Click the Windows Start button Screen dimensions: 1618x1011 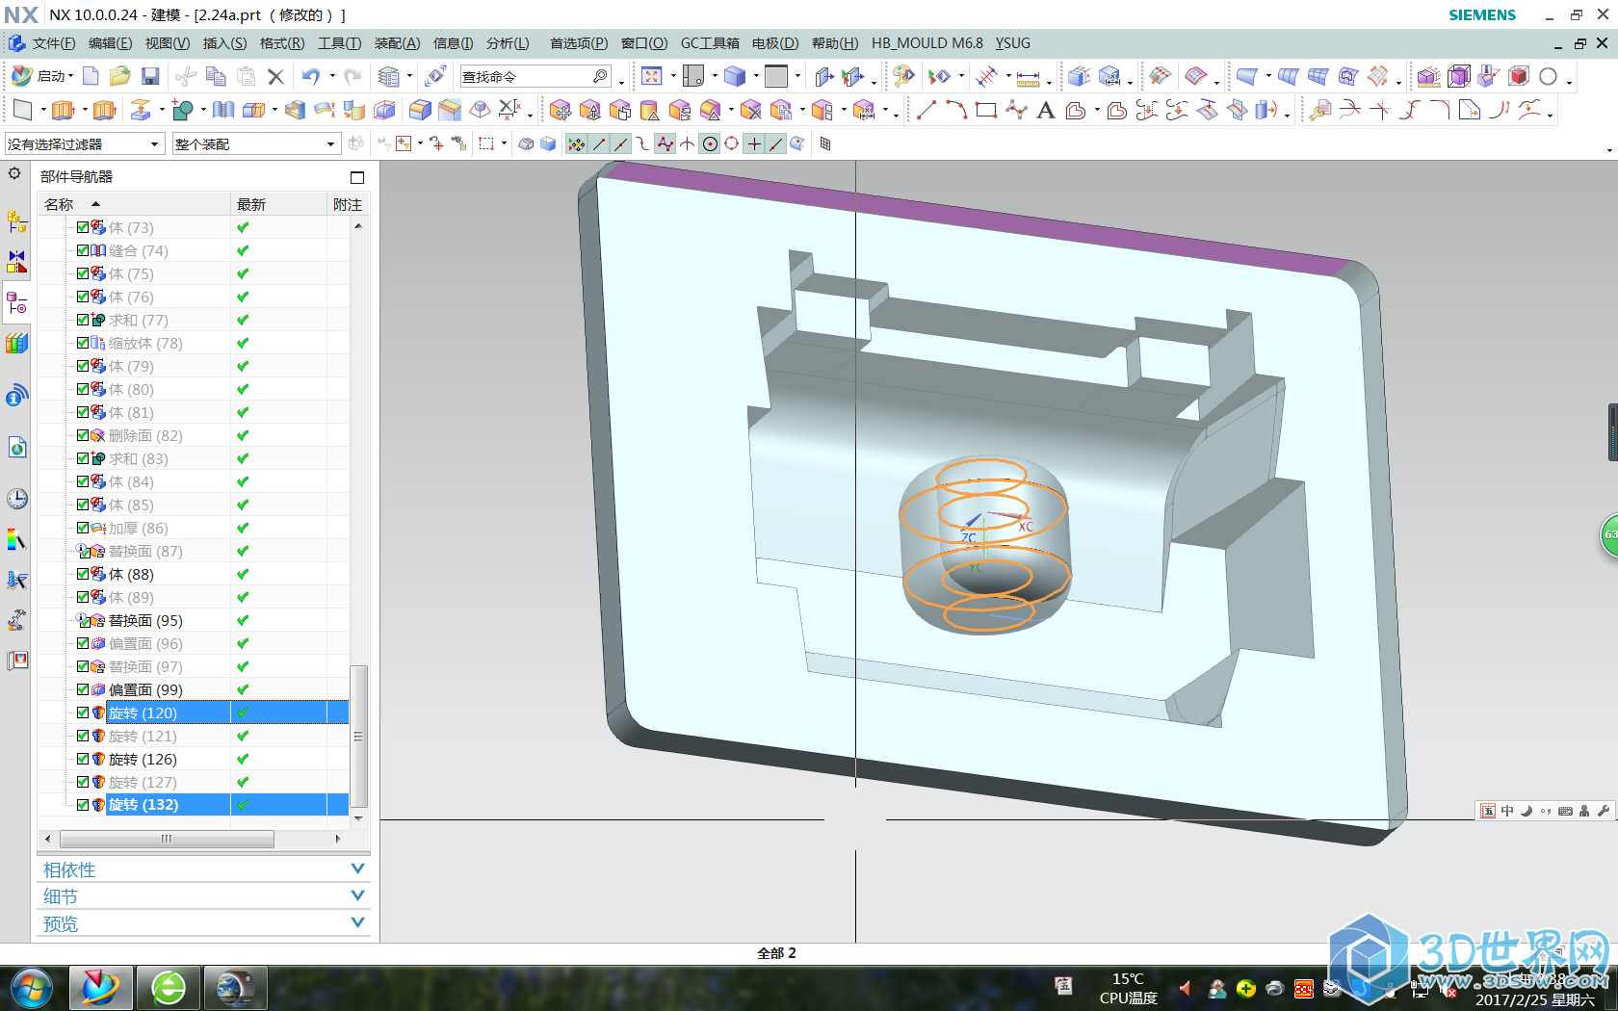(x=31, y=988)
